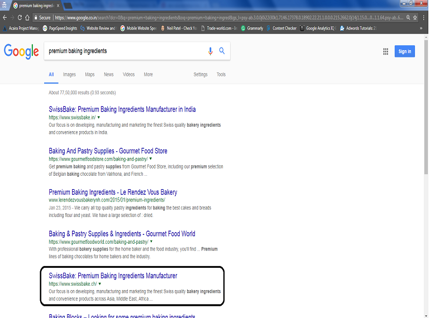Open the Chrome three-dot menu
Viewport: 430px width, 318px height.
coord(424,17)
